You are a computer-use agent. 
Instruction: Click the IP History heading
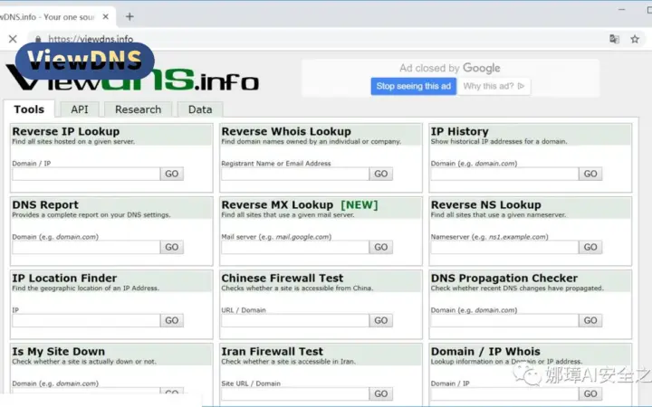pos(459,131)
